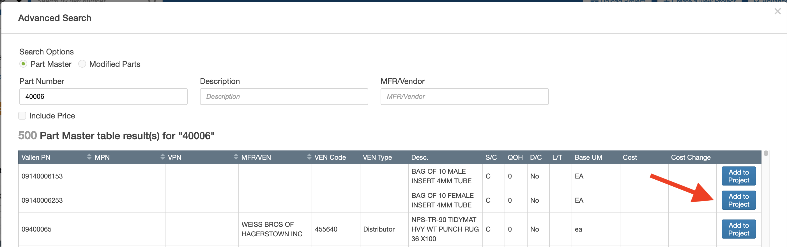Screen dimensions: 787x247
Task: Enable the Include Price checkbox
Action: 22,116
